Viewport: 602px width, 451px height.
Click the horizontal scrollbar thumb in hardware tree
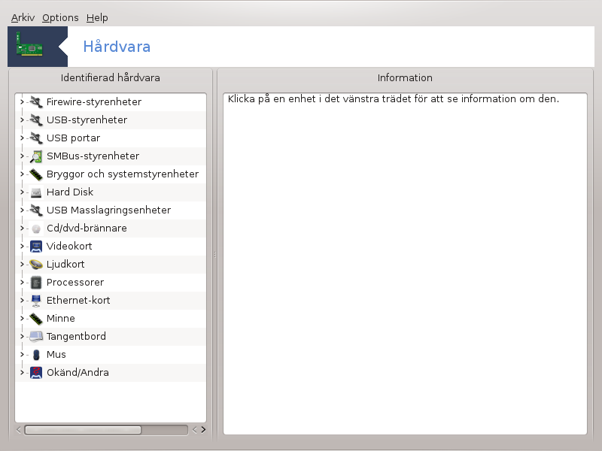(83, 430)
